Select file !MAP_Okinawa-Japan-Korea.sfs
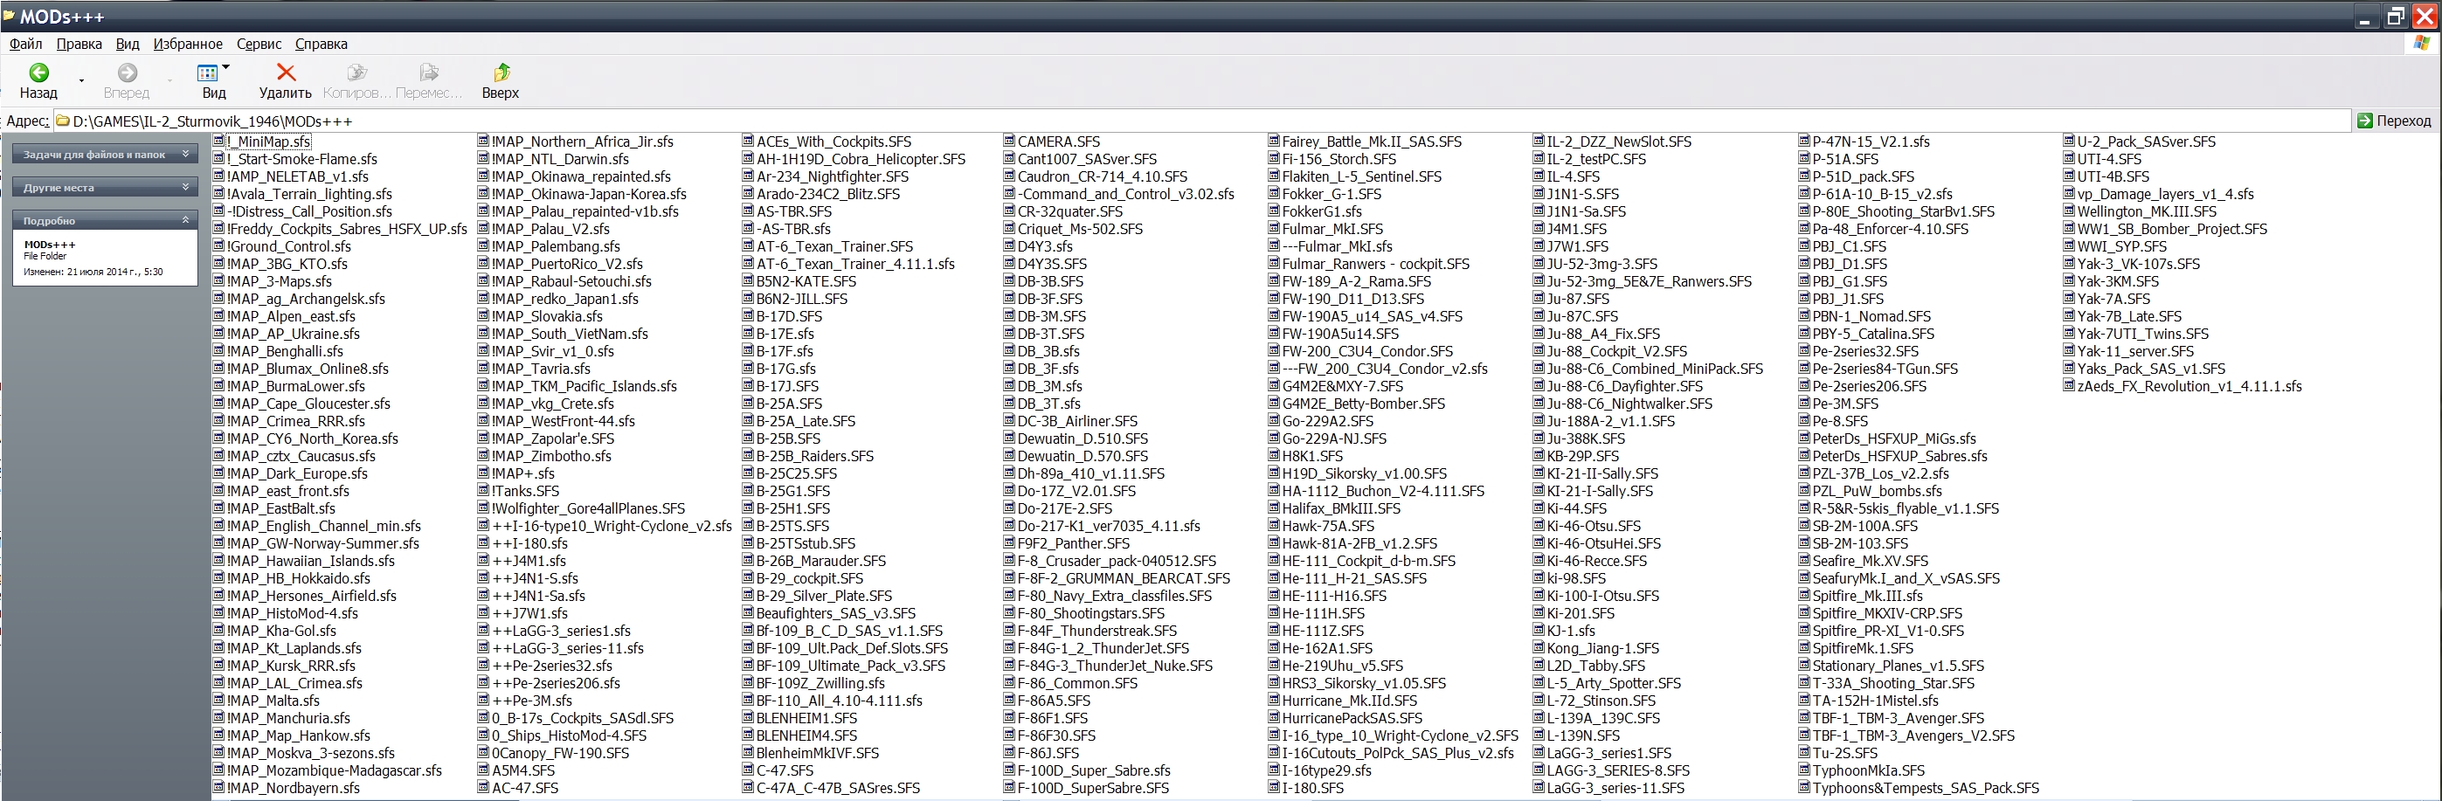 [x=589, y=193]
